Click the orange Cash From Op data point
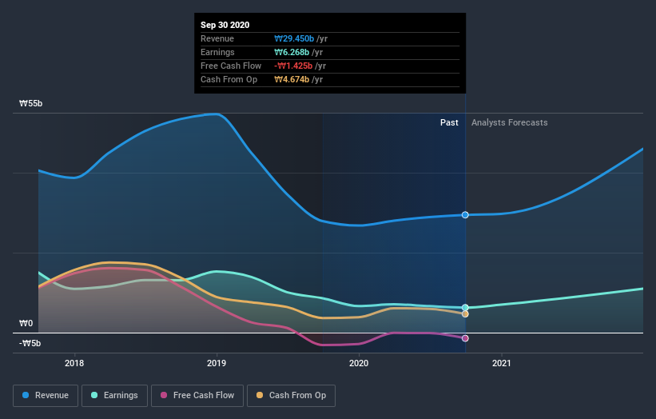The width and height of the screenshot is (656, 419). pos(465,314)
